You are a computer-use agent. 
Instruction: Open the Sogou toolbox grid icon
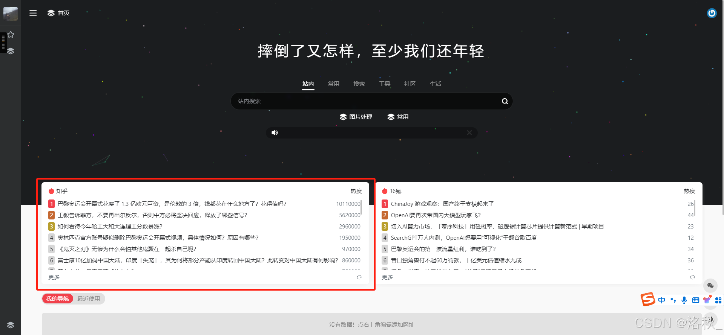tap(718, 300)
